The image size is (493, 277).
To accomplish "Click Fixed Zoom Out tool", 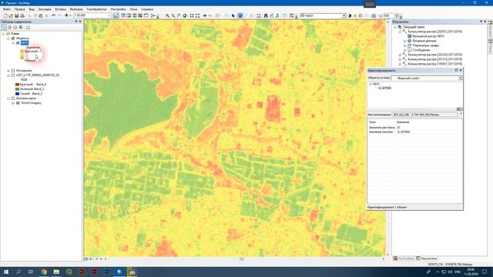I will click(x=197, y=15).
